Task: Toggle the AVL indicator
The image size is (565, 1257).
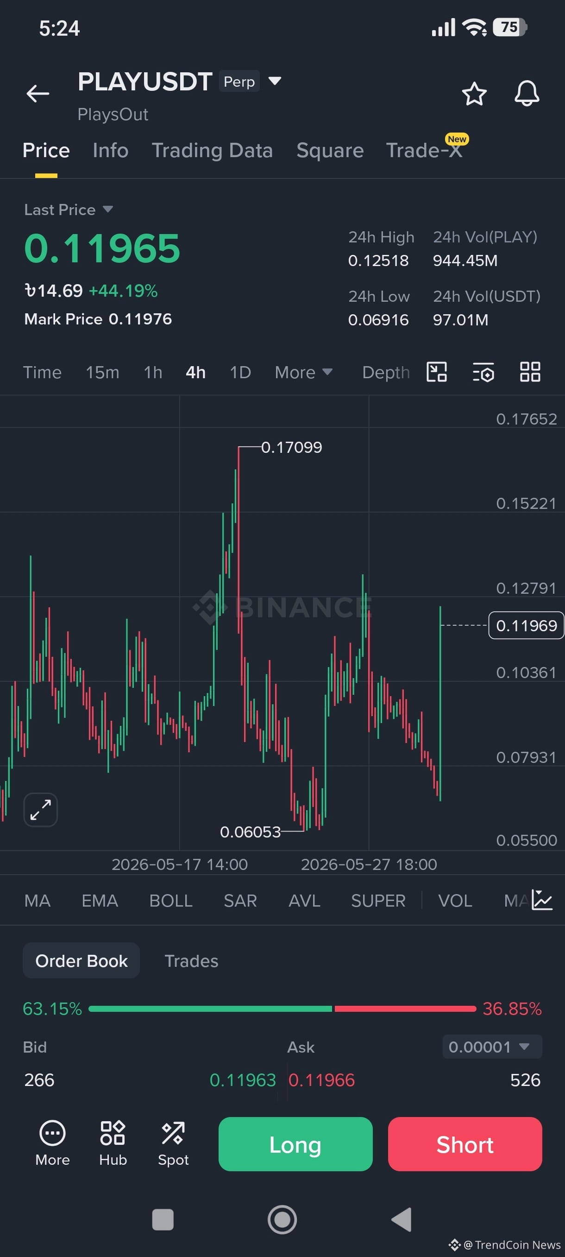Action: [x=304, y=900]
